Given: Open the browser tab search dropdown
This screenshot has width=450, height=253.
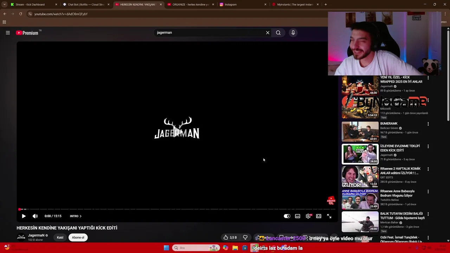Looking at the screenshot, I should tap(4, 5).
